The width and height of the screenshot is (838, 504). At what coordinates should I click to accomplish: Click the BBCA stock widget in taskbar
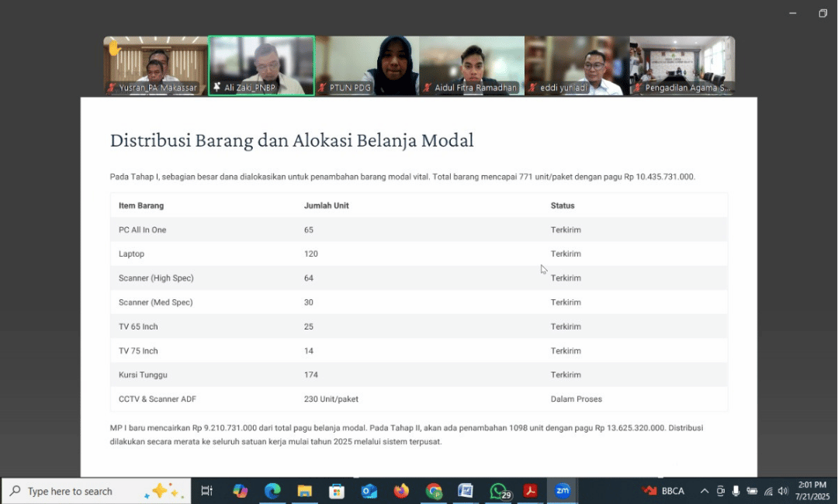pos(663,491)
